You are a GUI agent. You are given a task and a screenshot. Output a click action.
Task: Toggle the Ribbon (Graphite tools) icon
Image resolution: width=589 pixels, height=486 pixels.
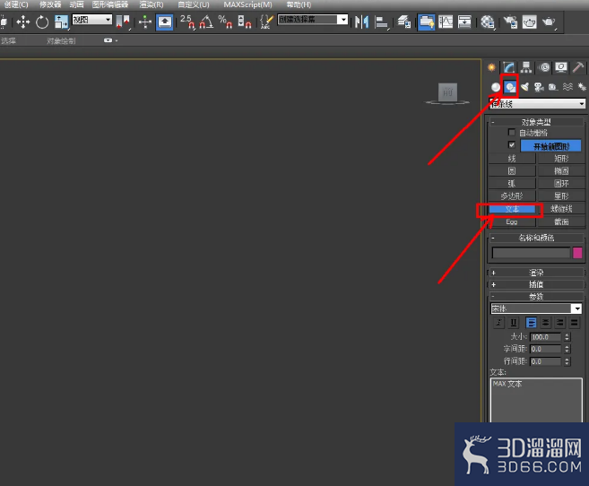427,22
